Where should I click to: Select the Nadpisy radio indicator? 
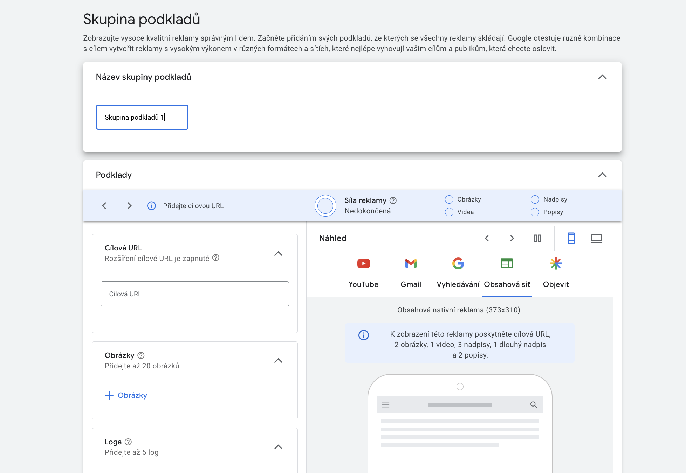click(535, 199)
